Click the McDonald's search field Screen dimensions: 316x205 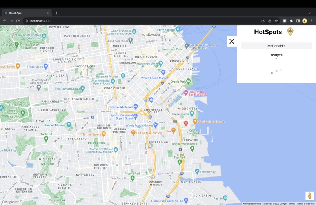(276, 46)
